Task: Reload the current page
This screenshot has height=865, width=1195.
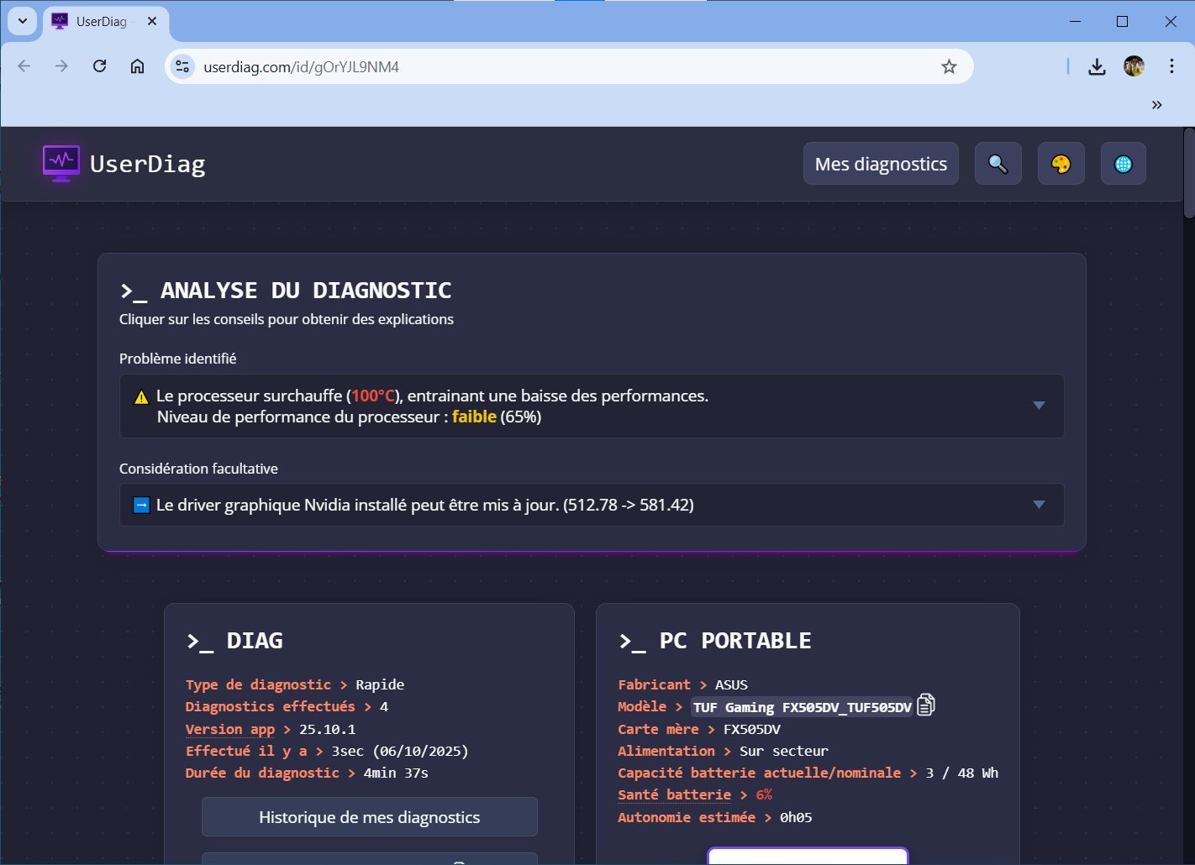Action: tap(99, 66)
